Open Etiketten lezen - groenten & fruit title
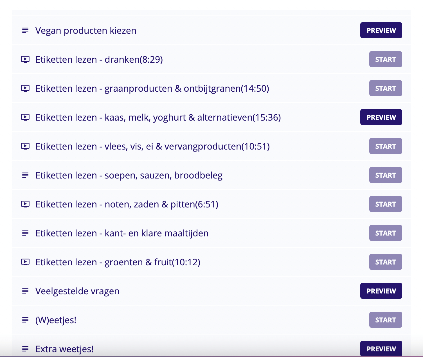 pyautogui.click(x=118, y=262)
